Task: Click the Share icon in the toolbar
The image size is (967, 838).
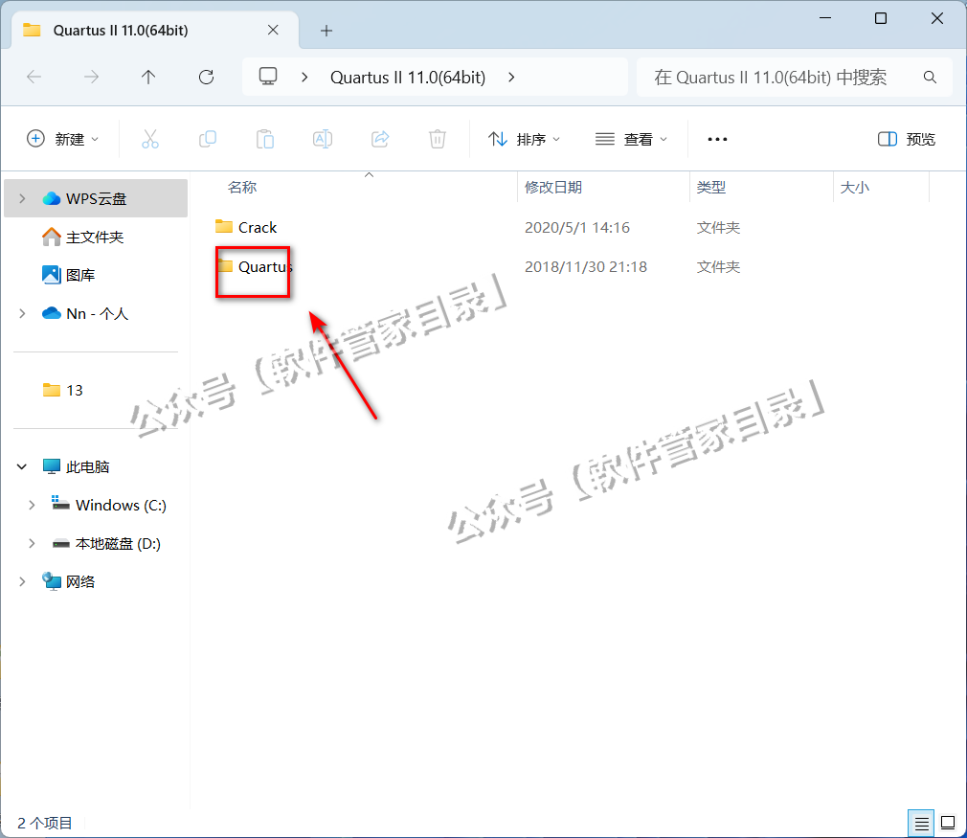Action: click(380, 139)
